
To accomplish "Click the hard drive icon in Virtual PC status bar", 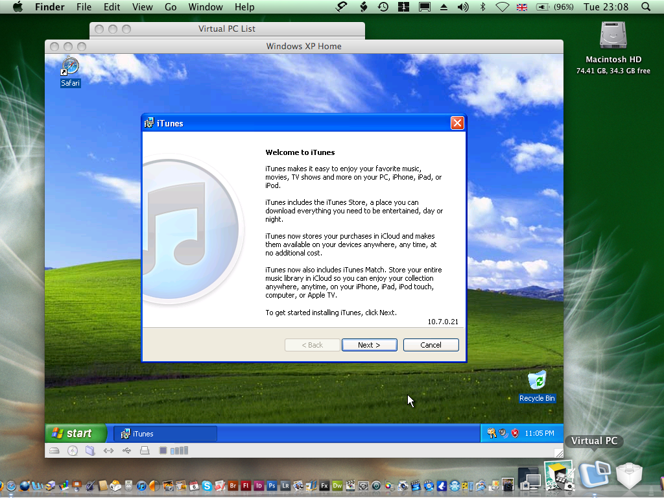I will (x=55, y=451).
